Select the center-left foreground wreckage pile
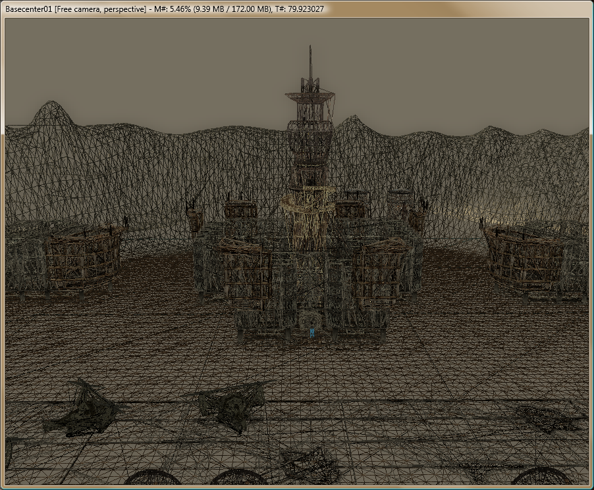594x490 pixels. point(234,401)
